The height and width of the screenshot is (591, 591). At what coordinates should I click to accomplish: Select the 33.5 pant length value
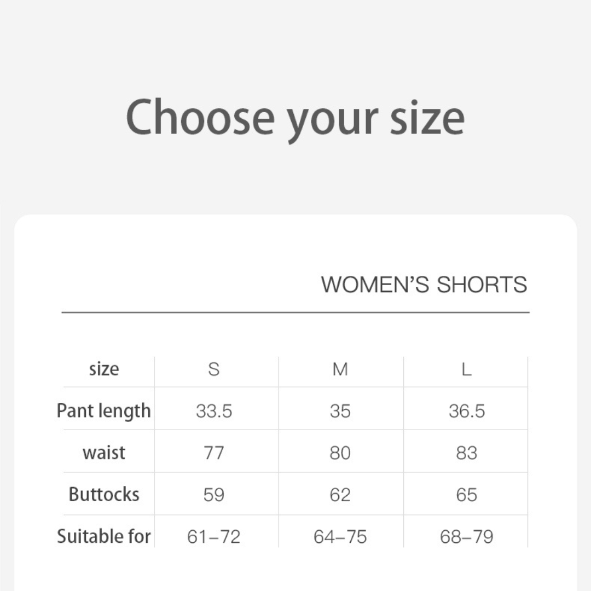pos(214,412)
